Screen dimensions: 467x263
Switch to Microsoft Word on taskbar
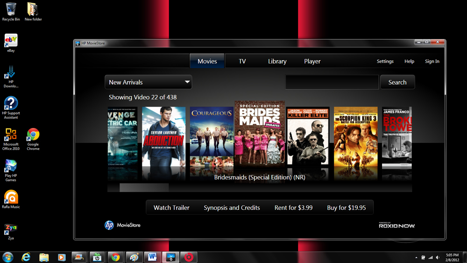tap(152, 257)
